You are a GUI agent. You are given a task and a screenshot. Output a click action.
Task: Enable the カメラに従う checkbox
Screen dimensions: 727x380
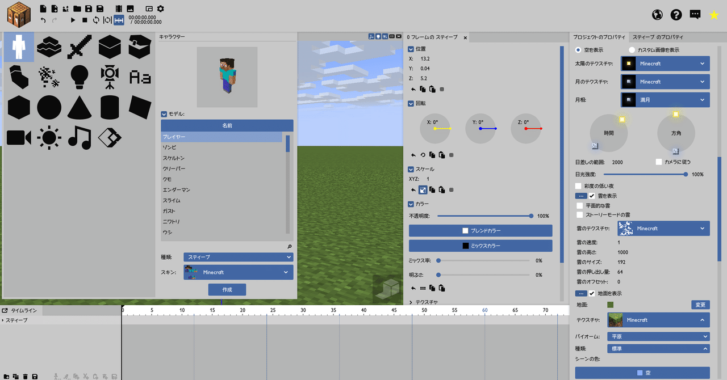pos(659,162)
